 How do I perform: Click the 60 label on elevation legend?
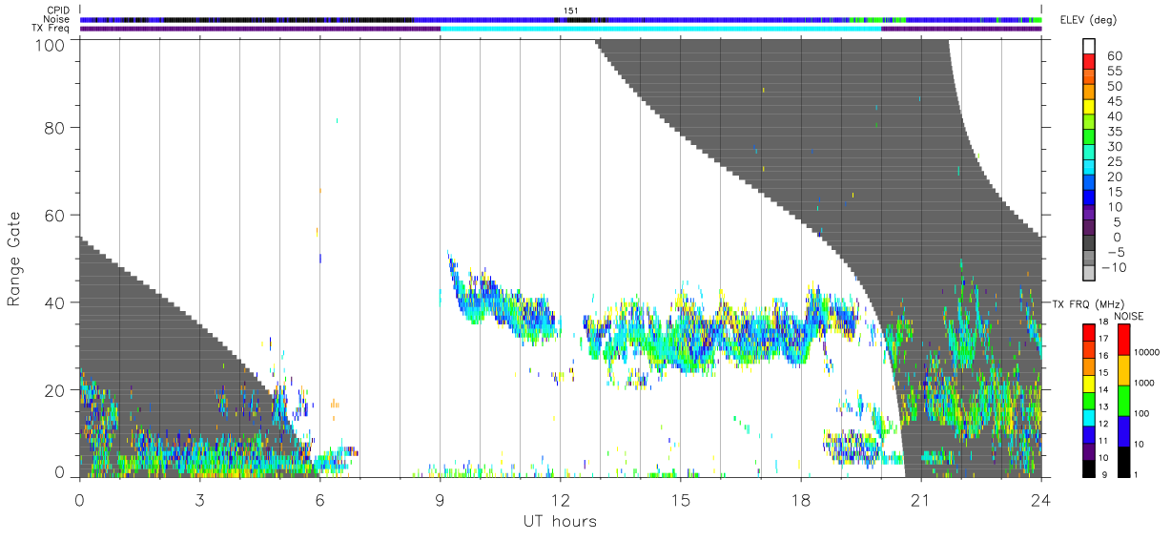tap(1113, 55)
